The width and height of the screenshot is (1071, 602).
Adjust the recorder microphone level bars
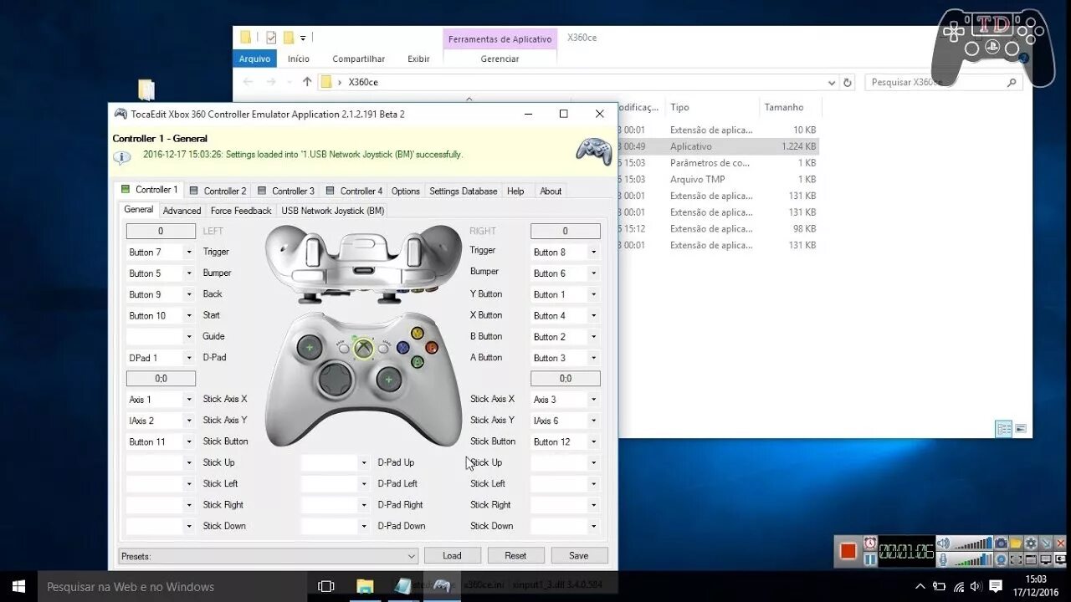point(972,559)
